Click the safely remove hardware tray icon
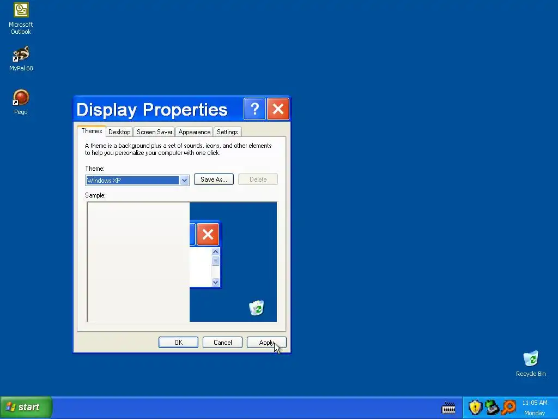The width and height of the screenshot is (558, 419). pyautogui.click(x=492, y=408)
